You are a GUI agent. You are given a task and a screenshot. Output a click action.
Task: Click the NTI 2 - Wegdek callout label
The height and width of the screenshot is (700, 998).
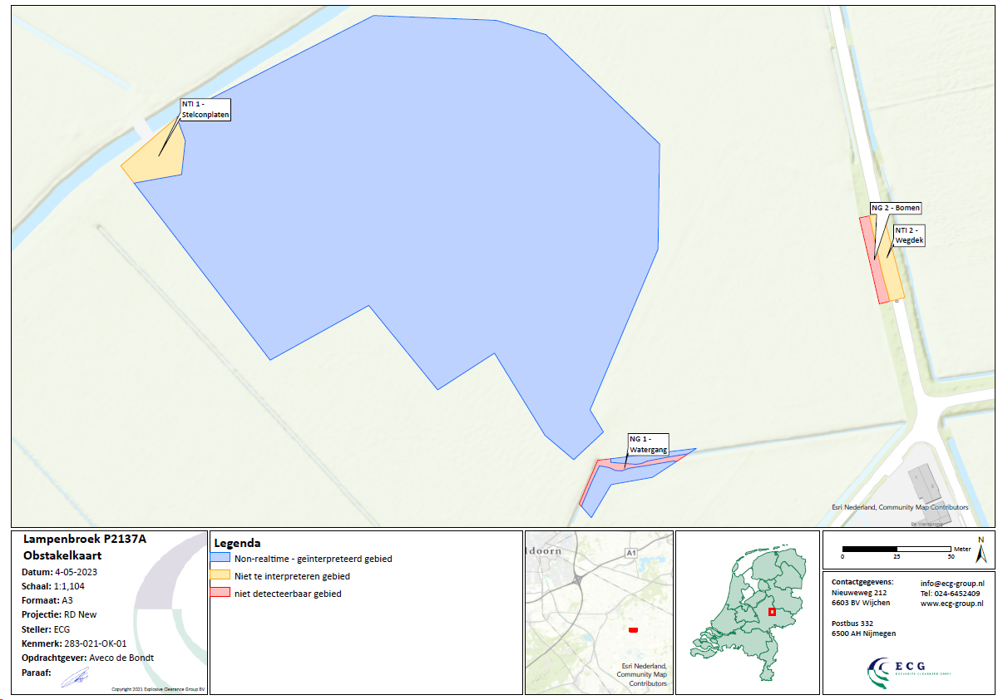(x=909, y=234)
